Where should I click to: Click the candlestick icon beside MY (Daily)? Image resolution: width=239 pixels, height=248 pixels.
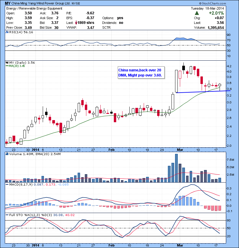click(7, 63)
